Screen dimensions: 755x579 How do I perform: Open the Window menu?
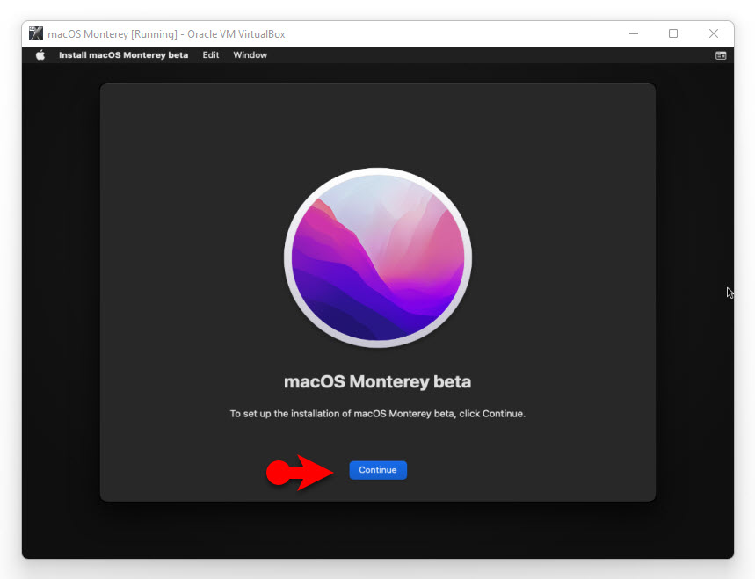[x=250, y=55]
